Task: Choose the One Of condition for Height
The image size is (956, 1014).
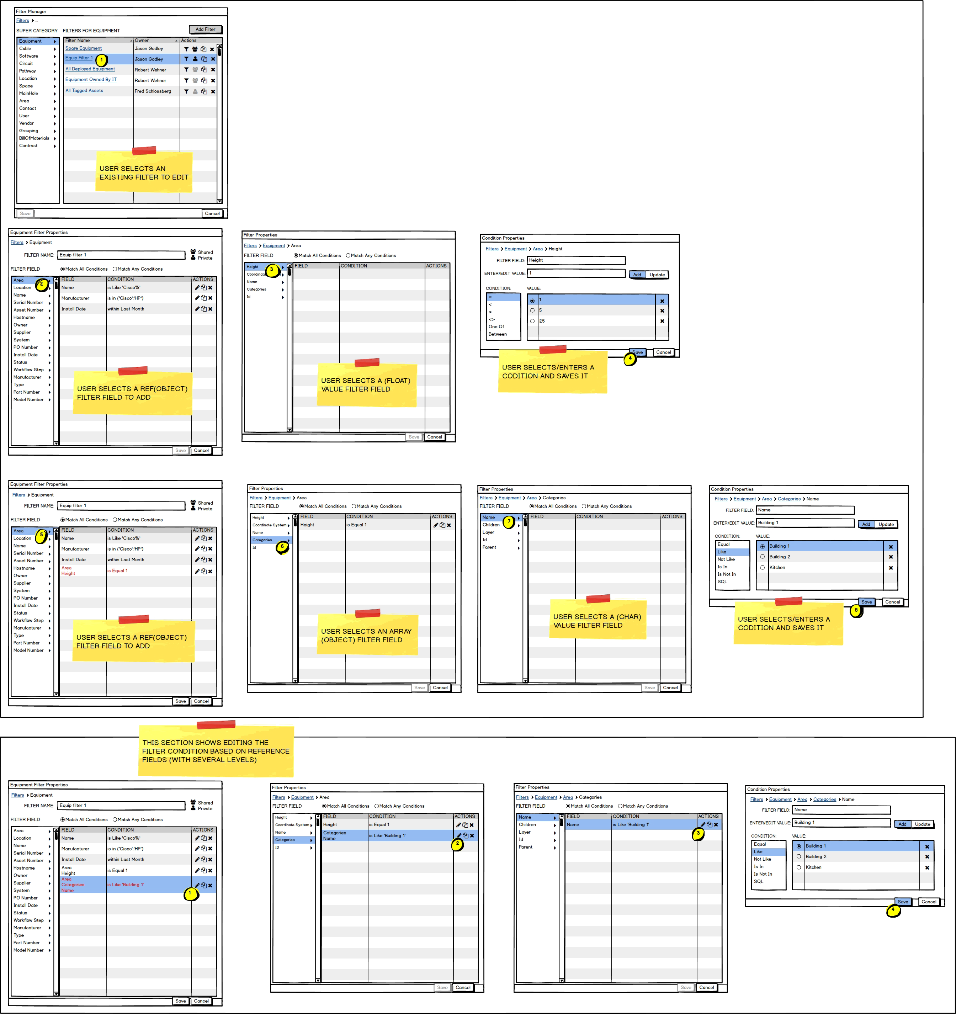Action: (x=504, y=327)
